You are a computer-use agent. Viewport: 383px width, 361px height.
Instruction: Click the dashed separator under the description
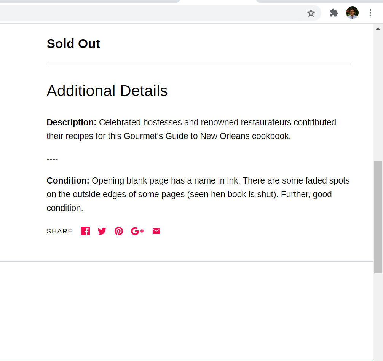pyautogui.click(x=52, y=159)
